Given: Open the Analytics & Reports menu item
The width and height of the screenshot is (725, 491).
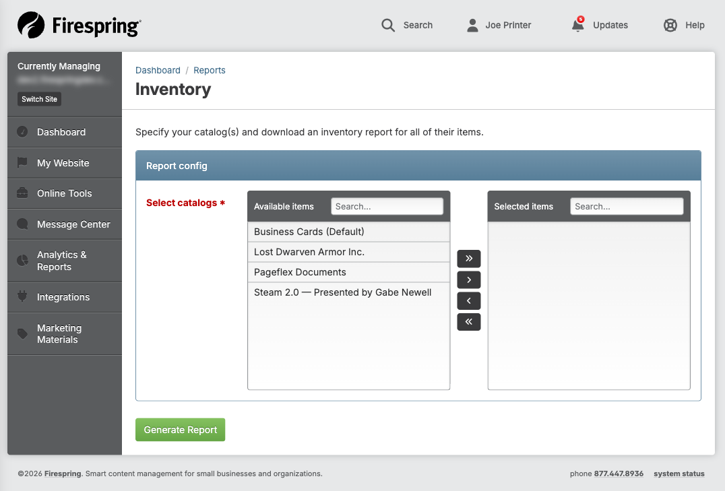Looking at the screenshot, I should (65, 261).
